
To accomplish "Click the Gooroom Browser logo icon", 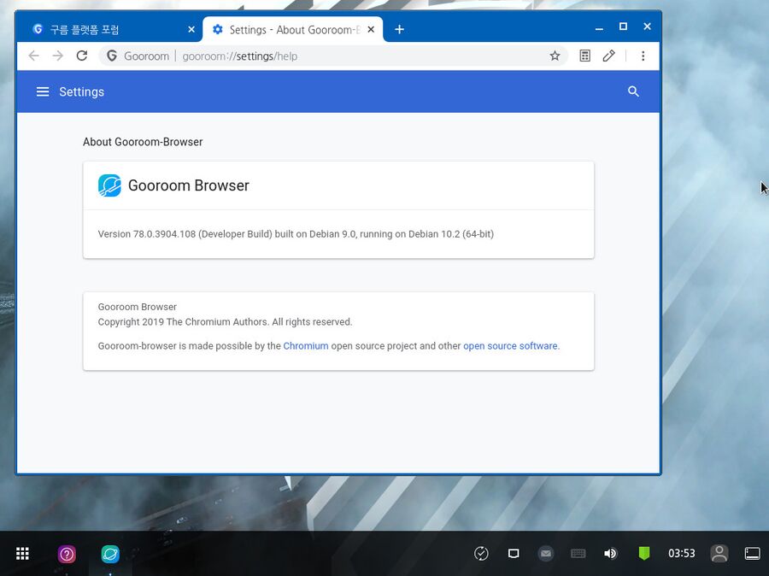I will click(109, 185).
